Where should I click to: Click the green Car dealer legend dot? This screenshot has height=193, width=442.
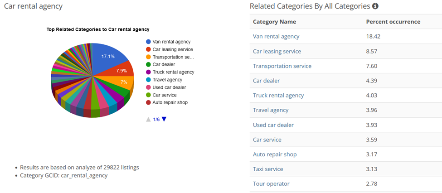[x=148, y=64]
